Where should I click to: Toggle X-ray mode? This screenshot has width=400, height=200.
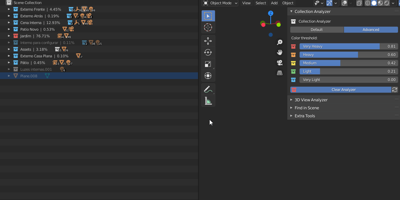tap(359, 3)
